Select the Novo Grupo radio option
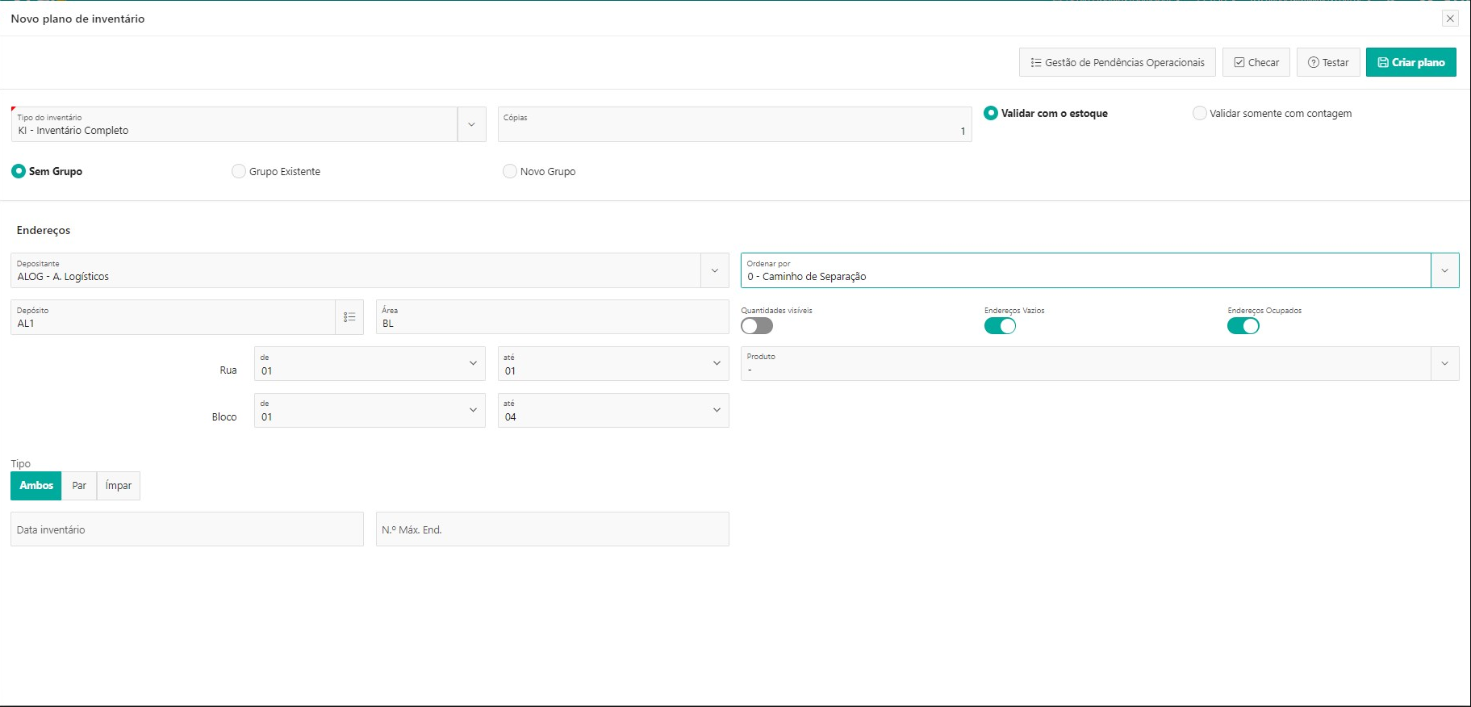The image size is (1471, 707). click(510, 171)
